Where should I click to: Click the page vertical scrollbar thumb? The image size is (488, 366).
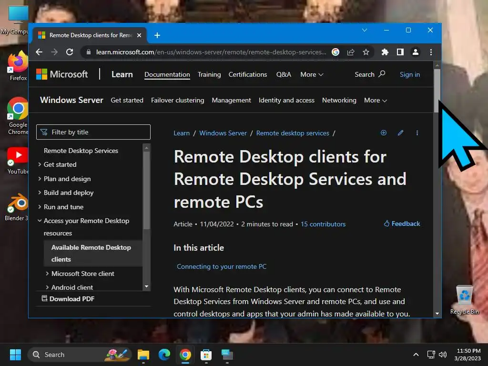tap(437, 91)
